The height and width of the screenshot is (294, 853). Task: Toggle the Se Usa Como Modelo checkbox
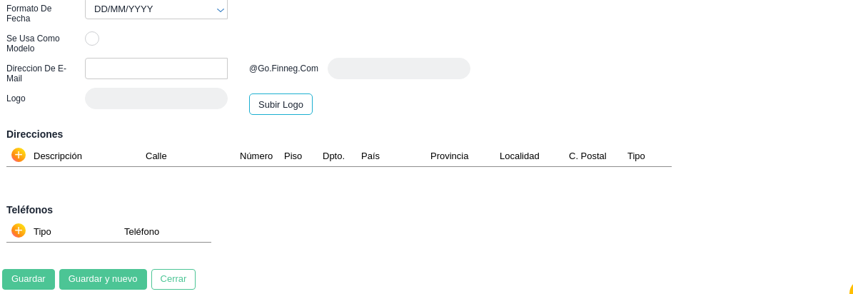click(92, 39)
